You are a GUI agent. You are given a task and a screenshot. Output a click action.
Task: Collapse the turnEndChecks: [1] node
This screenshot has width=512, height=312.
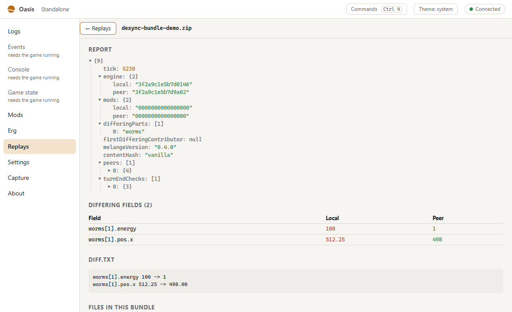pos(100,179)
